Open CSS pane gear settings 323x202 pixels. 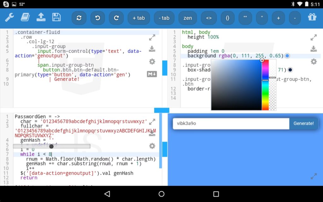coord(313,62)
